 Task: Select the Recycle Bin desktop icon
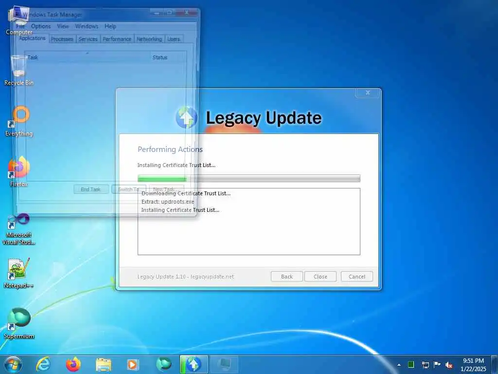[19, 70]
